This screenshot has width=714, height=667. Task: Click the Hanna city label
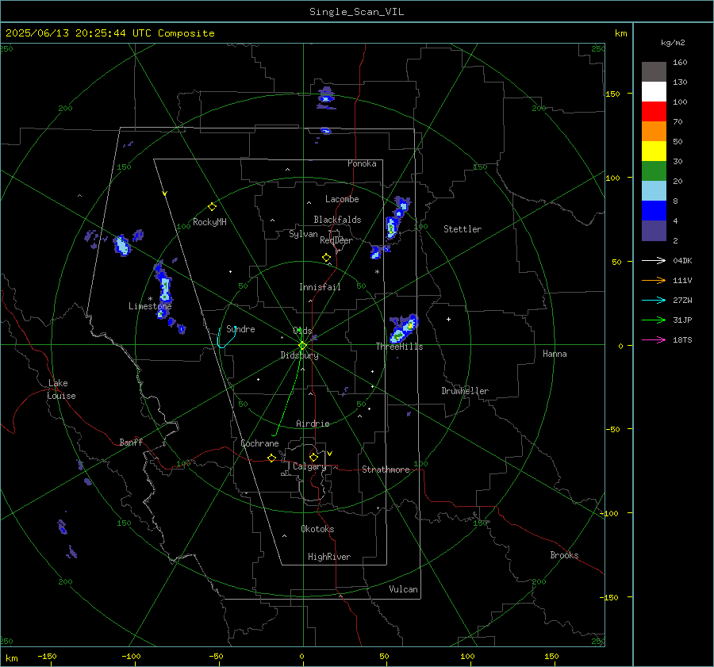tap(555, 354)
